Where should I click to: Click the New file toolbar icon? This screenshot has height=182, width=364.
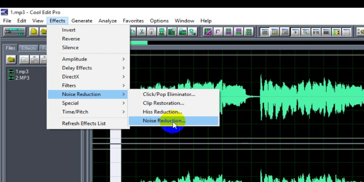(34, 32)
